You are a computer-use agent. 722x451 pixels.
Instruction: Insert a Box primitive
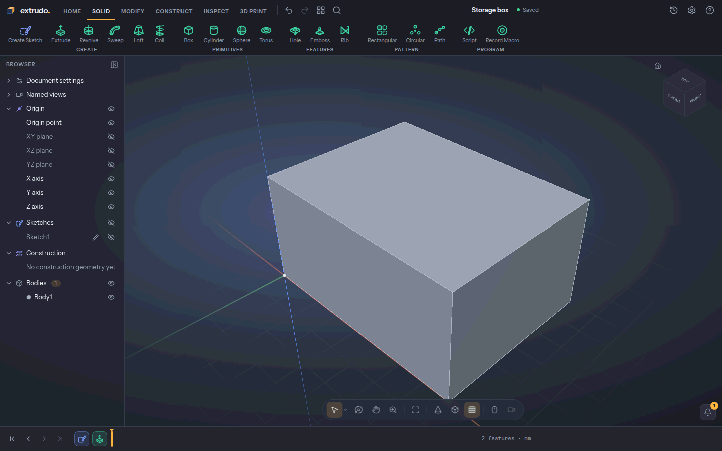click(x=189, y=34)
